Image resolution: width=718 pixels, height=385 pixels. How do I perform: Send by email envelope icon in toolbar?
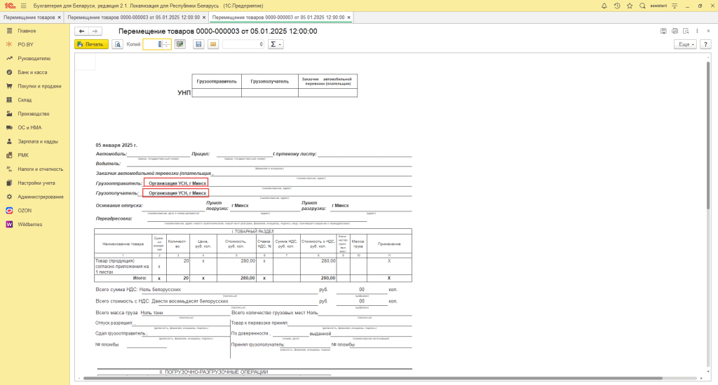pyautogui.click(x=213, y=44)
